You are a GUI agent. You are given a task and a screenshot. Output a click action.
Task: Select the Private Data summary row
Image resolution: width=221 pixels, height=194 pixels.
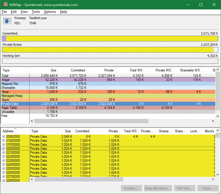pyautogui.click(x=15, y=104)
